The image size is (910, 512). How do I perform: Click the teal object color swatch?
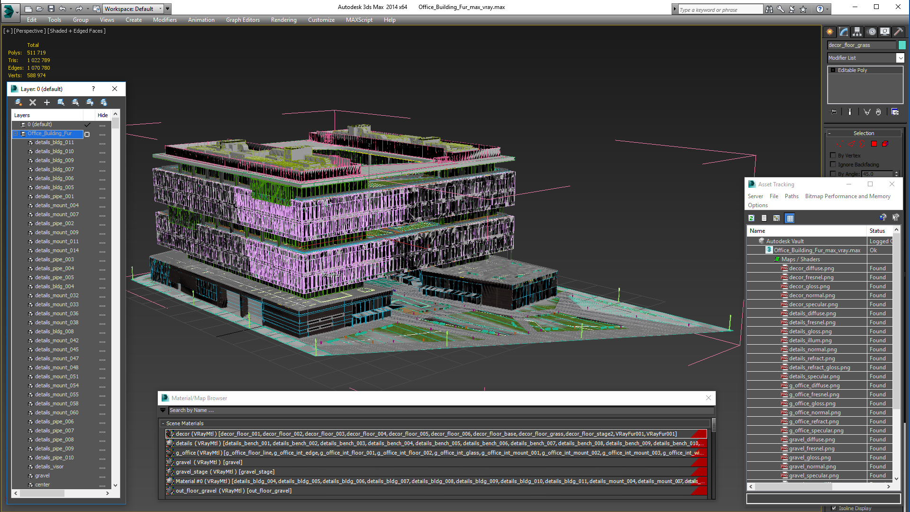902,45
